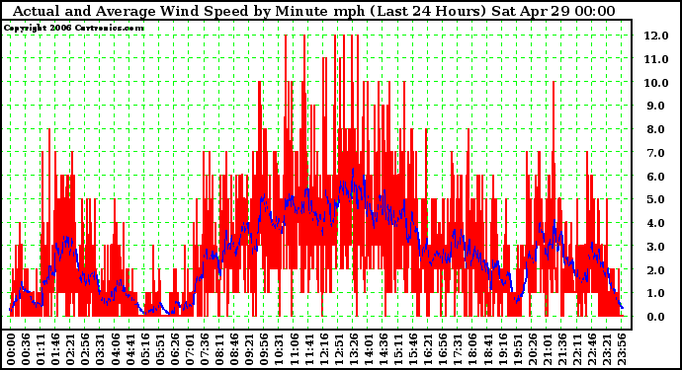Viewport: 682px width, 370px height.
Task: Click the 22:46 time axis label
Action: (591, 349)
